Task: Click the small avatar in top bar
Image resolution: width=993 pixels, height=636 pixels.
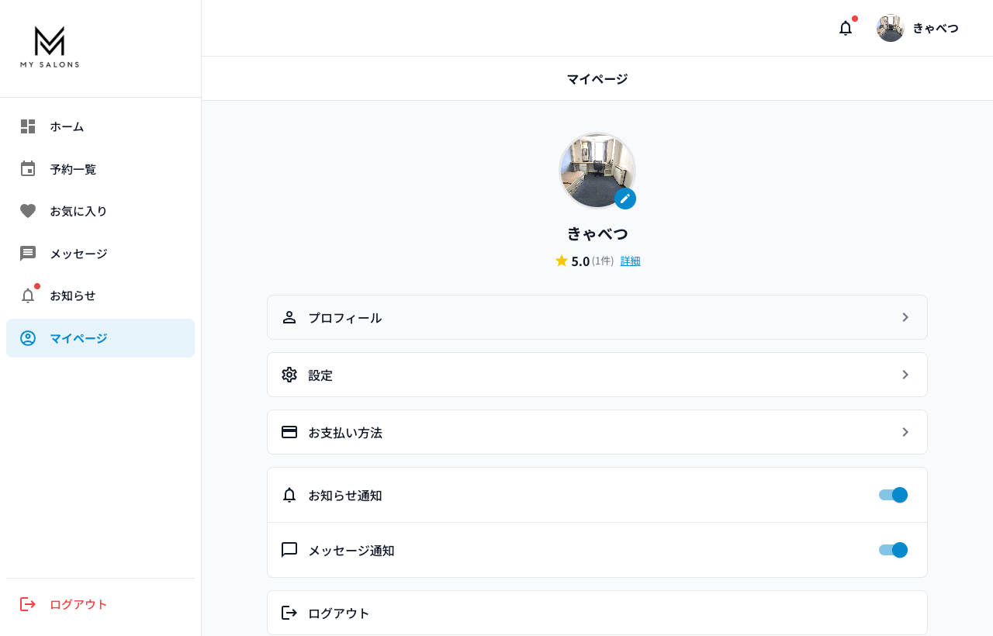Action: coord(891,28)
